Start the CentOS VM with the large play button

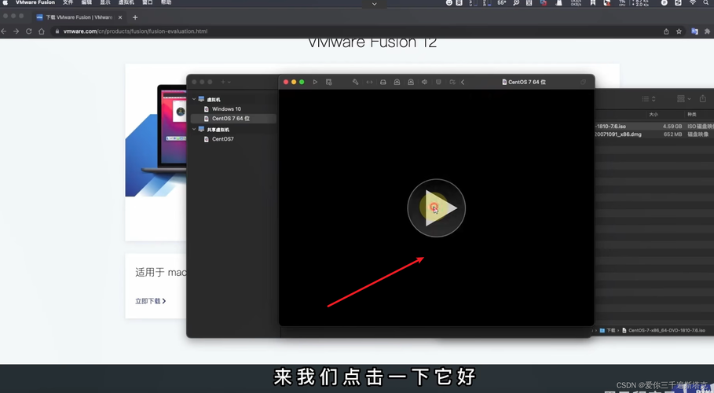pyautogui.click(x=436, y=208)
